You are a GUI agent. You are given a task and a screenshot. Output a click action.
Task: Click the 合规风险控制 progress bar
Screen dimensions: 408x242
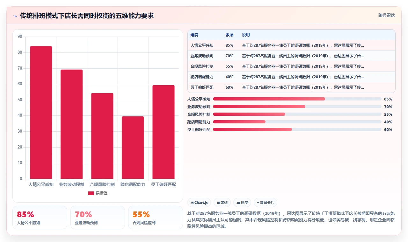[x=297, y=114]
